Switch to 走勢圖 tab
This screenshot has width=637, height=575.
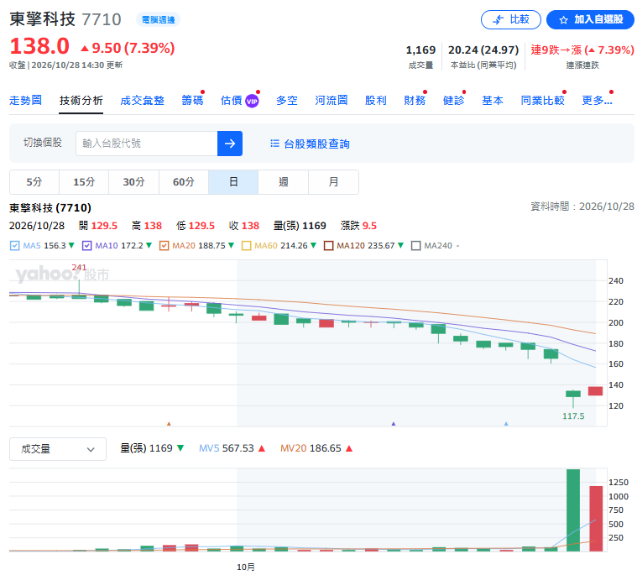click(25, 101)
